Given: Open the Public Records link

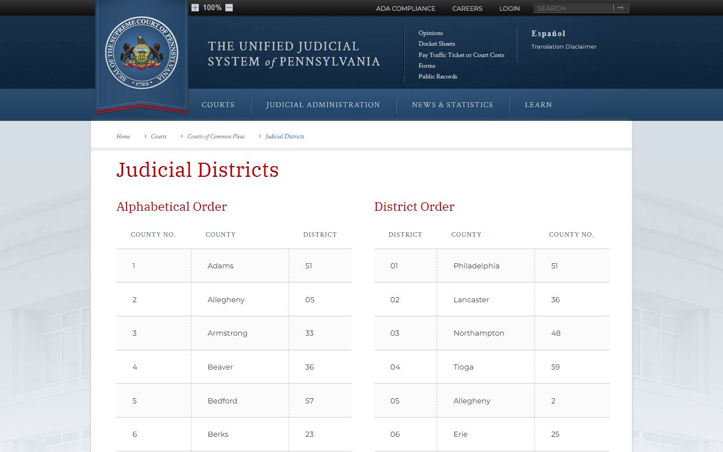Looking at the screenshot, I should pos(438,76).
